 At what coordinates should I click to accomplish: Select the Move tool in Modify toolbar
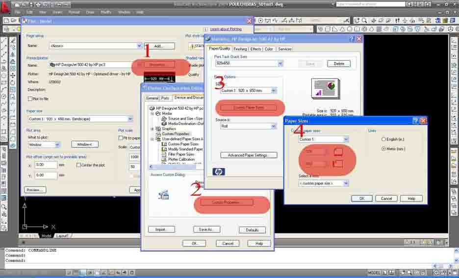(13, 76)
